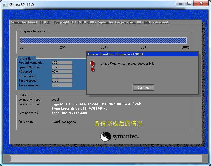Click the MB remaining value field
The image size is (211, 166).
(x=62, y=76)
